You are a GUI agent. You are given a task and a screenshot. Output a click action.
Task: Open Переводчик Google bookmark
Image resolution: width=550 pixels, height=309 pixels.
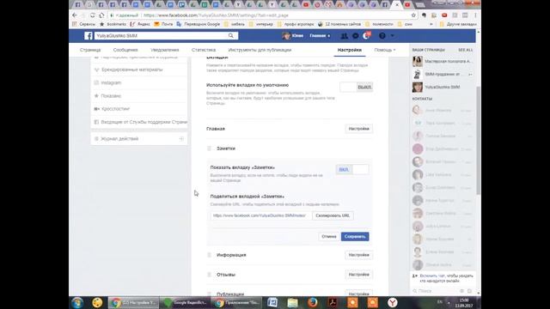199,24
